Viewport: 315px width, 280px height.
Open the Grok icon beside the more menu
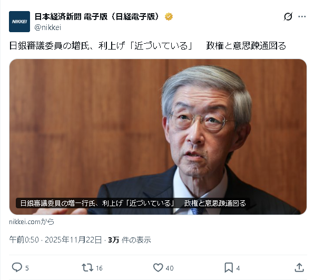[x=288, y=16]
